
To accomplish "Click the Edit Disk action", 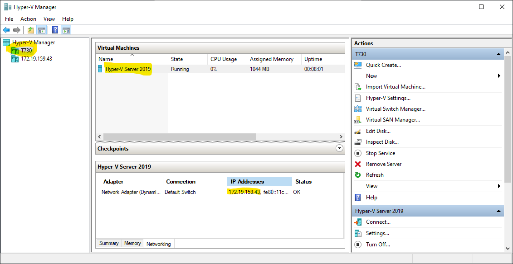I will [x=378, y=131].
